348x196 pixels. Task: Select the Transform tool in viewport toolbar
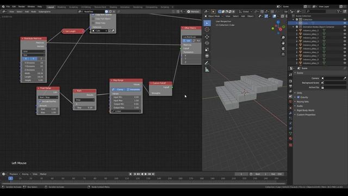pyautogui.click(x=207, y=56)
